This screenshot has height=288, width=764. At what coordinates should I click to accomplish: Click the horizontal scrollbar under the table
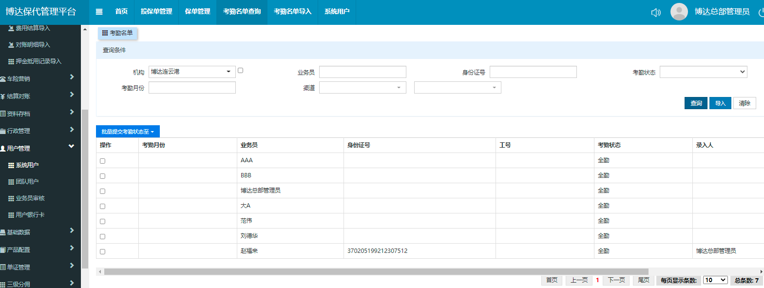(x=375, y=271)
